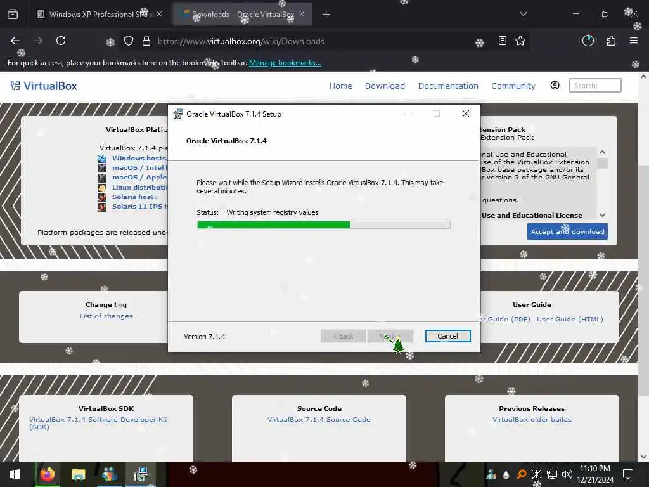
Task: Click the user account icon on site
Action: point(555,86)
